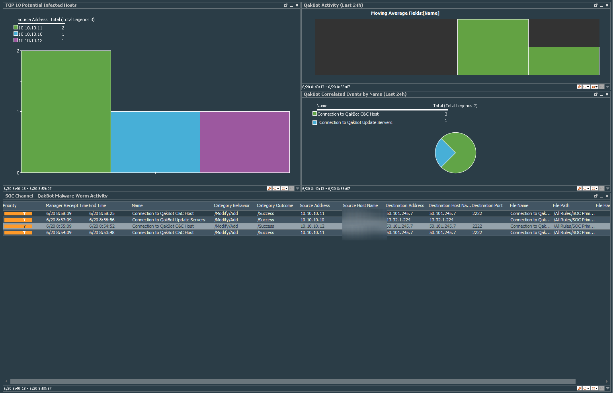This screenshot has width=613, height=393.
Task: Detach the QakBot Correlated Events panel
Action: point(596,94)
